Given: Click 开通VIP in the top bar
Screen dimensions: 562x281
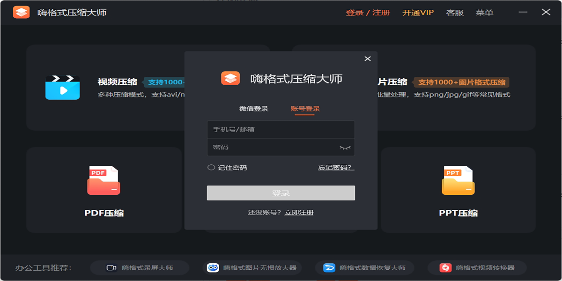Looking at the screenshot, I should click(418, 13).
